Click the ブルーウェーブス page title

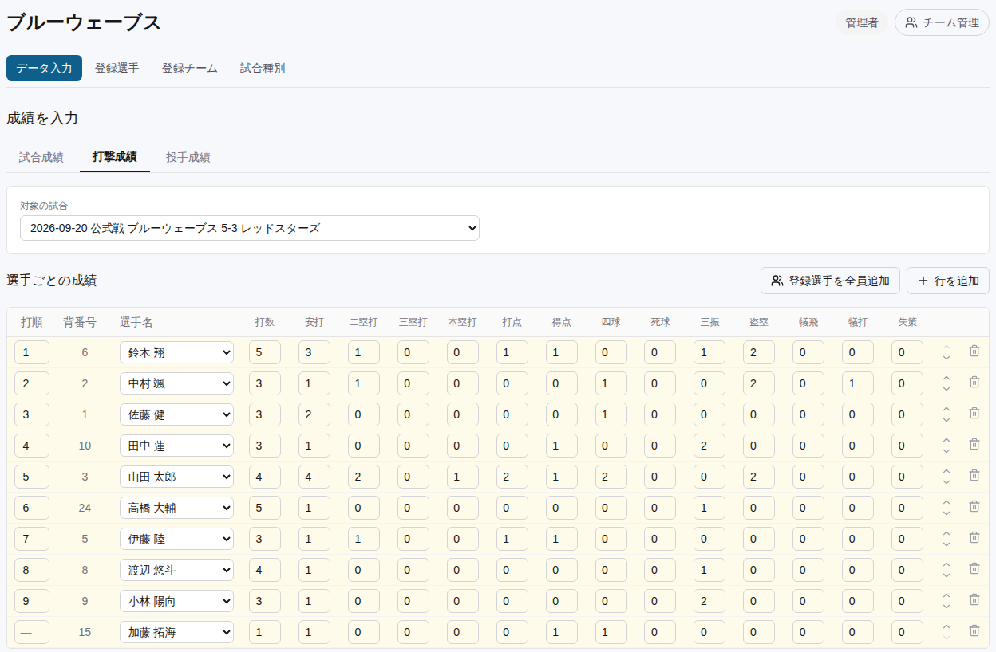point(84,22)
